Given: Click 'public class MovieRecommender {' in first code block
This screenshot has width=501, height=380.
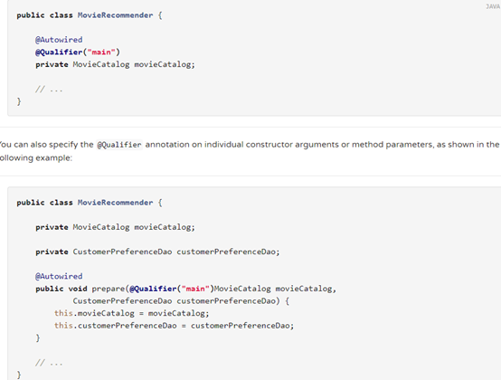Looking at the screenshot, I should (x=90, y=15).
